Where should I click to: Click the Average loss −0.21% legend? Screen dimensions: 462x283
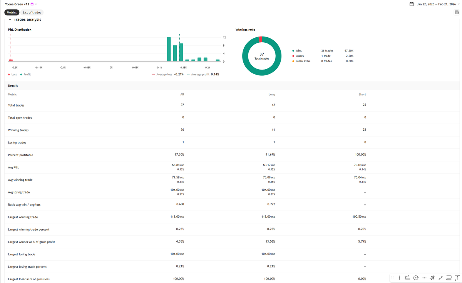(x=168, y=74)
